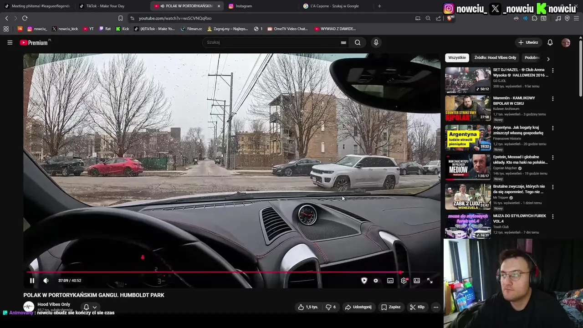Show next filter chips with arrow
Image resolution: width=583 pixels, height=328 pixels.
pyautogui.click(x=548, y=59)
